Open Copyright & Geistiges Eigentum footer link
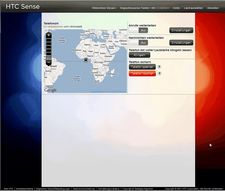Viewport: 225px width, 191px height. point(137,189)
